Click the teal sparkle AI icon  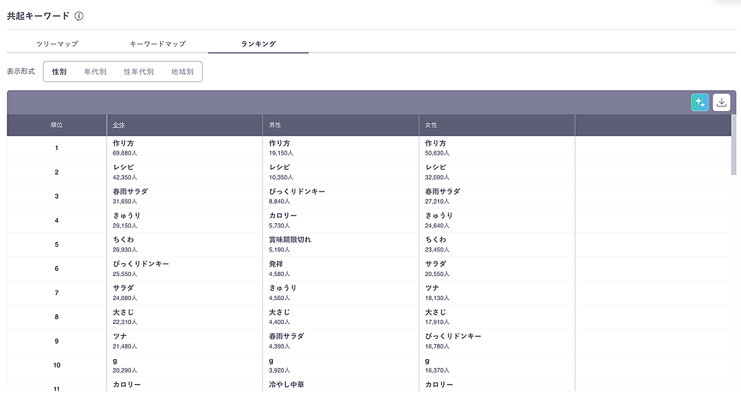[700, 102]
